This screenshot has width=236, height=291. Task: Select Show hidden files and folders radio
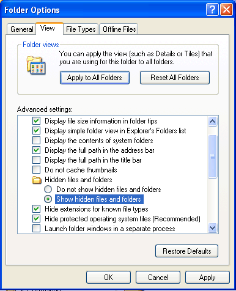[48, 199]
